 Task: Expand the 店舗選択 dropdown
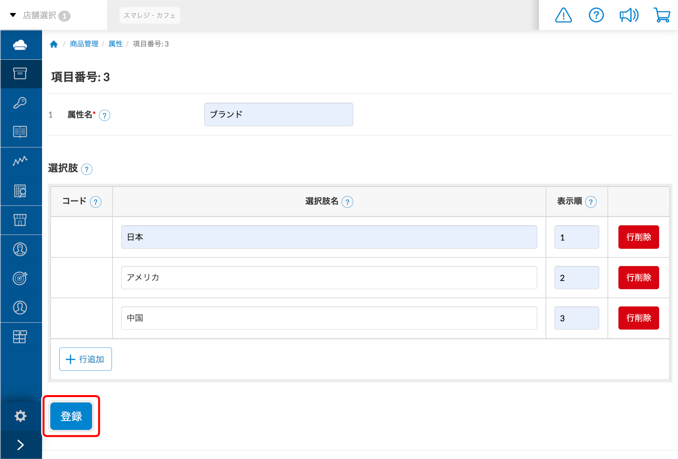(x=40, y=15)
